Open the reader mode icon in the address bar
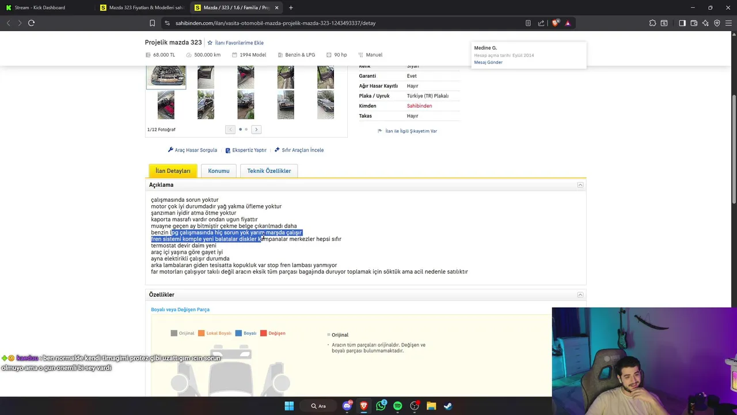This screenshot has width=737, height=415. [528, 23]
